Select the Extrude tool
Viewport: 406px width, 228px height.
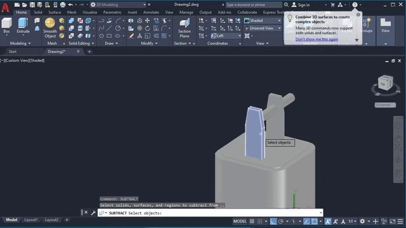(23, 25)
